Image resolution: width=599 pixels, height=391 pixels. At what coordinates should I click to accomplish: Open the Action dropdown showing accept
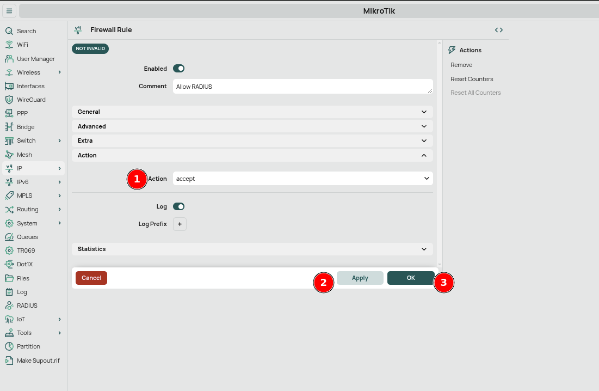tap(302, 179)
